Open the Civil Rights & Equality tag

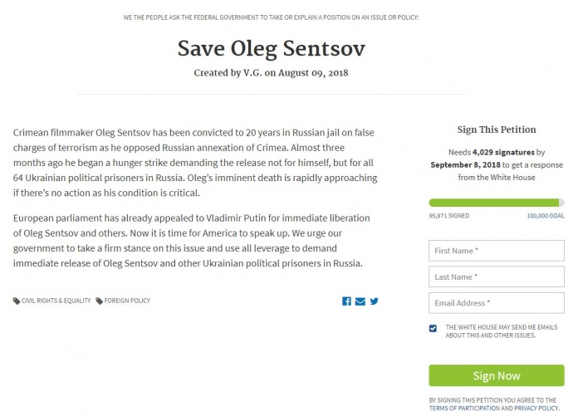56,301
